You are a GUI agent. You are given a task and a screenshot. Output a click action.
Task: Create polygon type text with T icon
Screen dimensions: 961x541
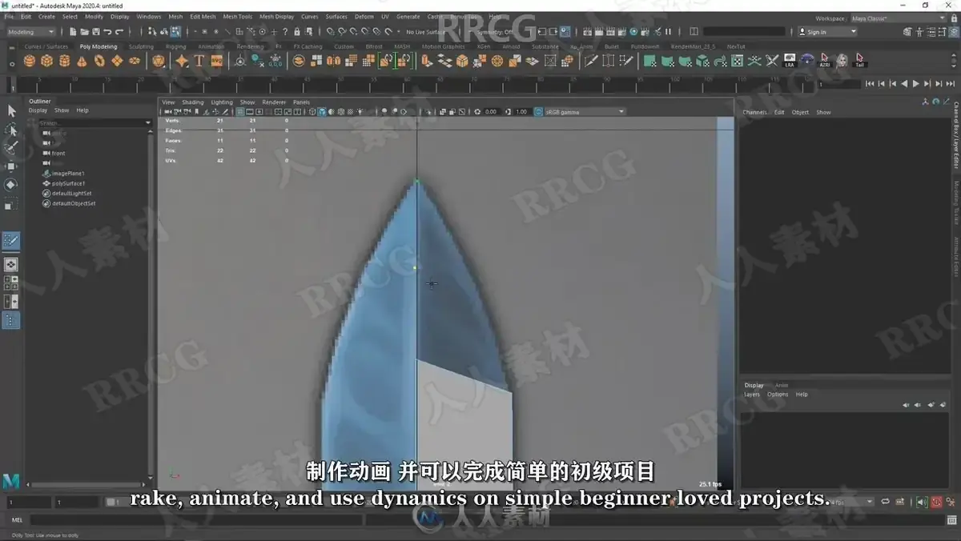[x=199, y=61]
